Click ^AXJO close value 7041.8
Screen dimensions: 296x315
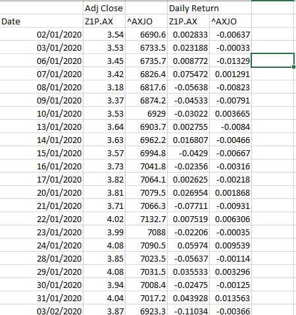[x=146, y=166]
